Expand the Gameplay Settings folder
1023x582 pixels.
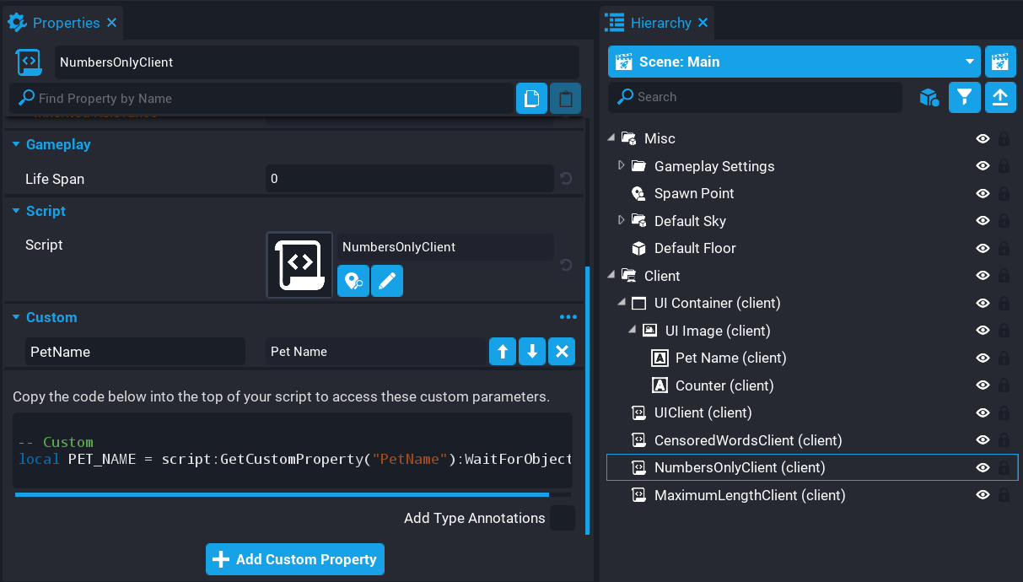pyautogui.click(x=622, y=166)
